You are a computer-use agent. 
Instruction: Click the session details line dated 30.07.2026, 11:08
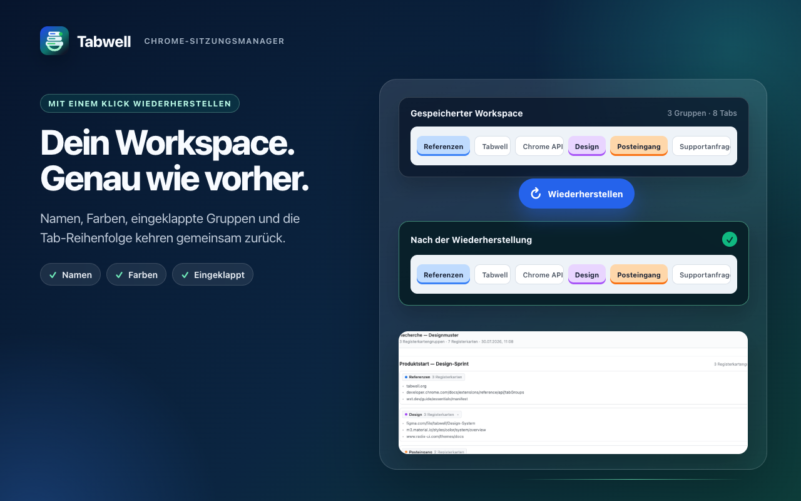coord(456,342)
